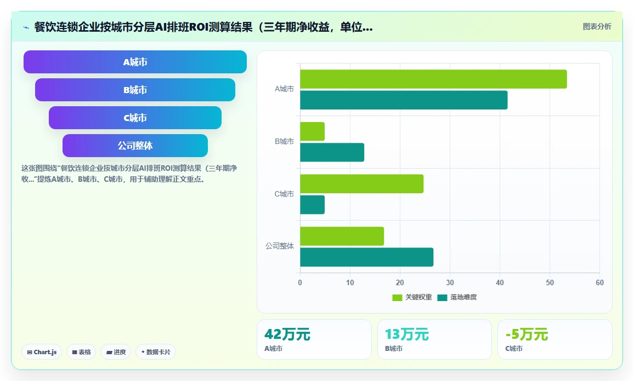Viewport: 634px width, 381px height.
Task: Select the 公司整体 funnel layer
Action: click(x=135, y=145)
